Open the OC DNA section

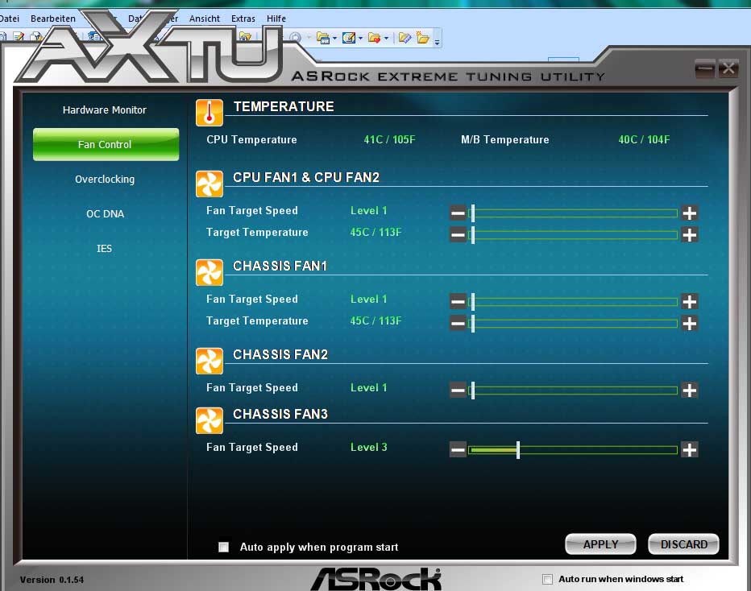pyautogui.click(x=105, y=214)
